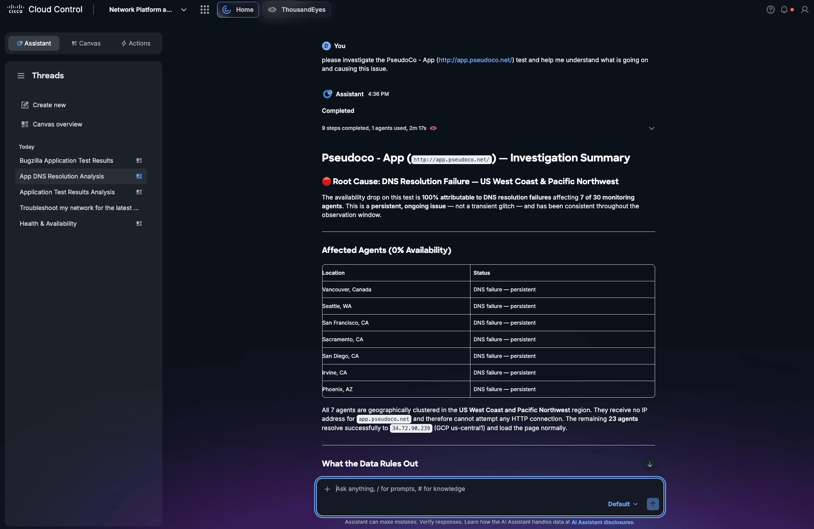Screen dimensions: 814x529
Task: Click the Completed status label
Action: click(x=338, y=111)
